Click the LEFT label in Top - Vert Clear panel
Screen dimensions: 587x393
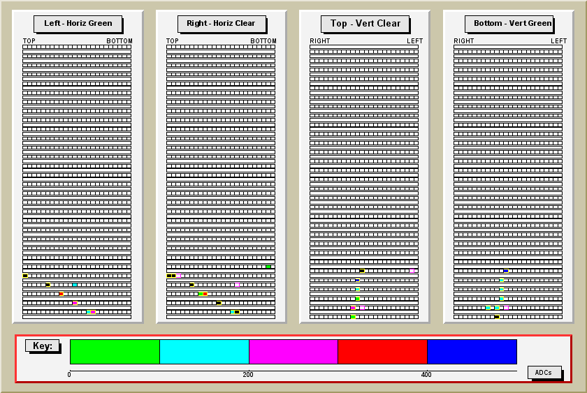(x=415, y=40)
